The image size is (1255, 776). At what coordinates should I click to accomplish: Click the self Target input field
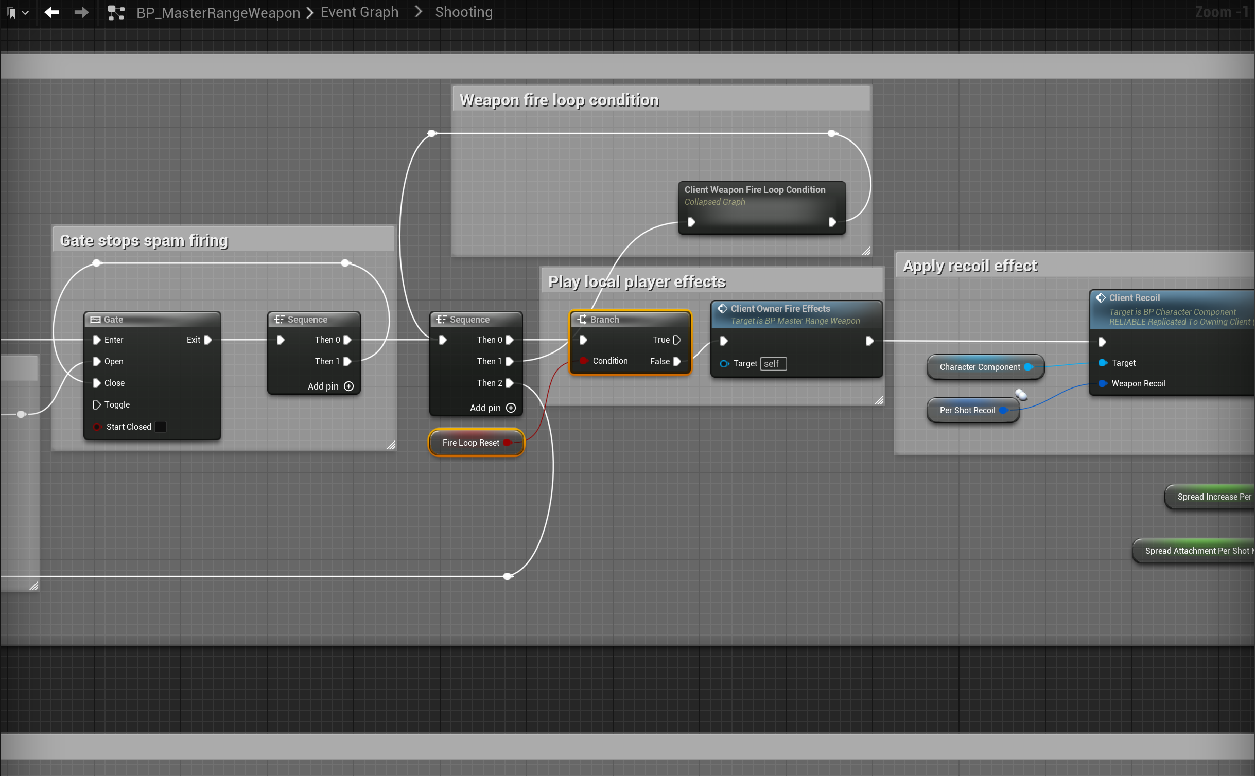tap(773, 364)
